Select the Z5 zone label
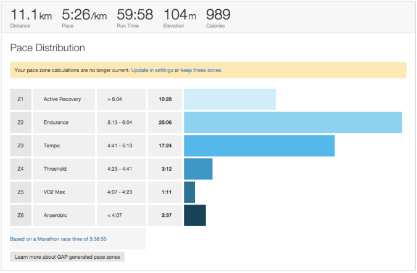This screenshot has width=417, height=273. pos(20,192)
